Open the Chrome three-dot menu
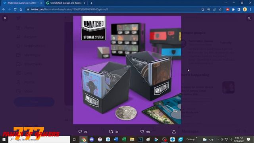 (x=250, y=10)
